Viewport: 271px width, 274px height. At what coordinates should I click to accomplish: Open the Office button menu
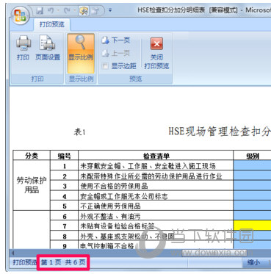point(21,15)
